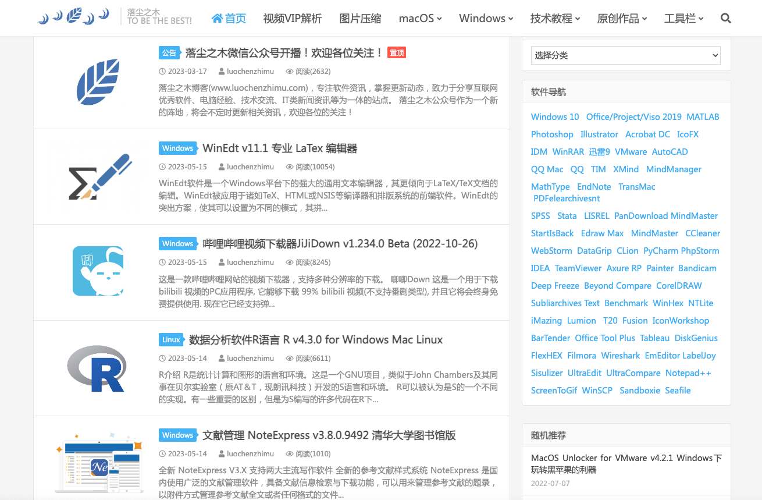762x500 pixels.
Task: Expand the Windows nav menu
Action: 486,19
